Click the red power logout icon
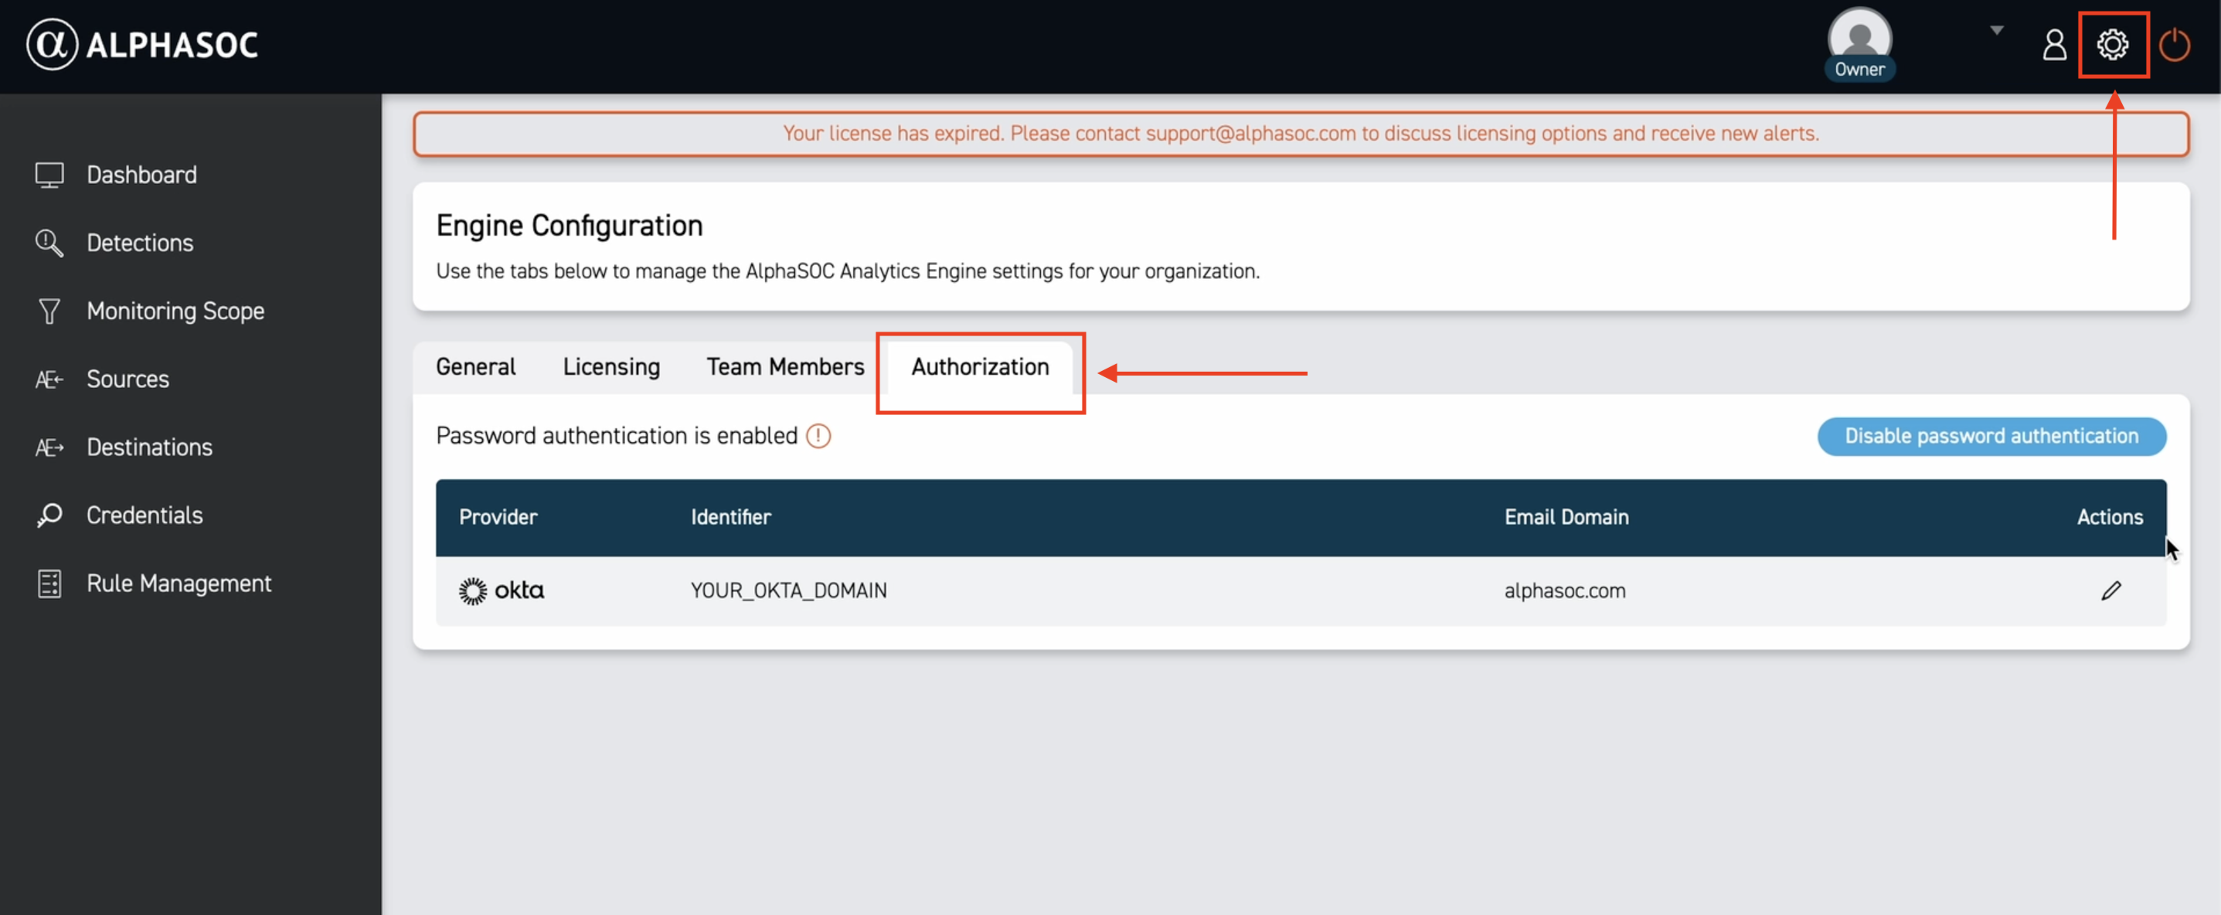This screenshot has width=2221, height=915. pos(2174,45)
